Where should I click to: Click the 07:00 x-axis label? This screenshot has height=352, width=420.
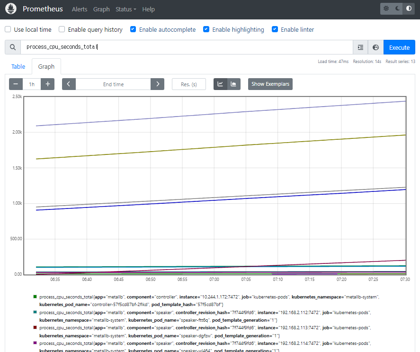(x=214, y=280)
